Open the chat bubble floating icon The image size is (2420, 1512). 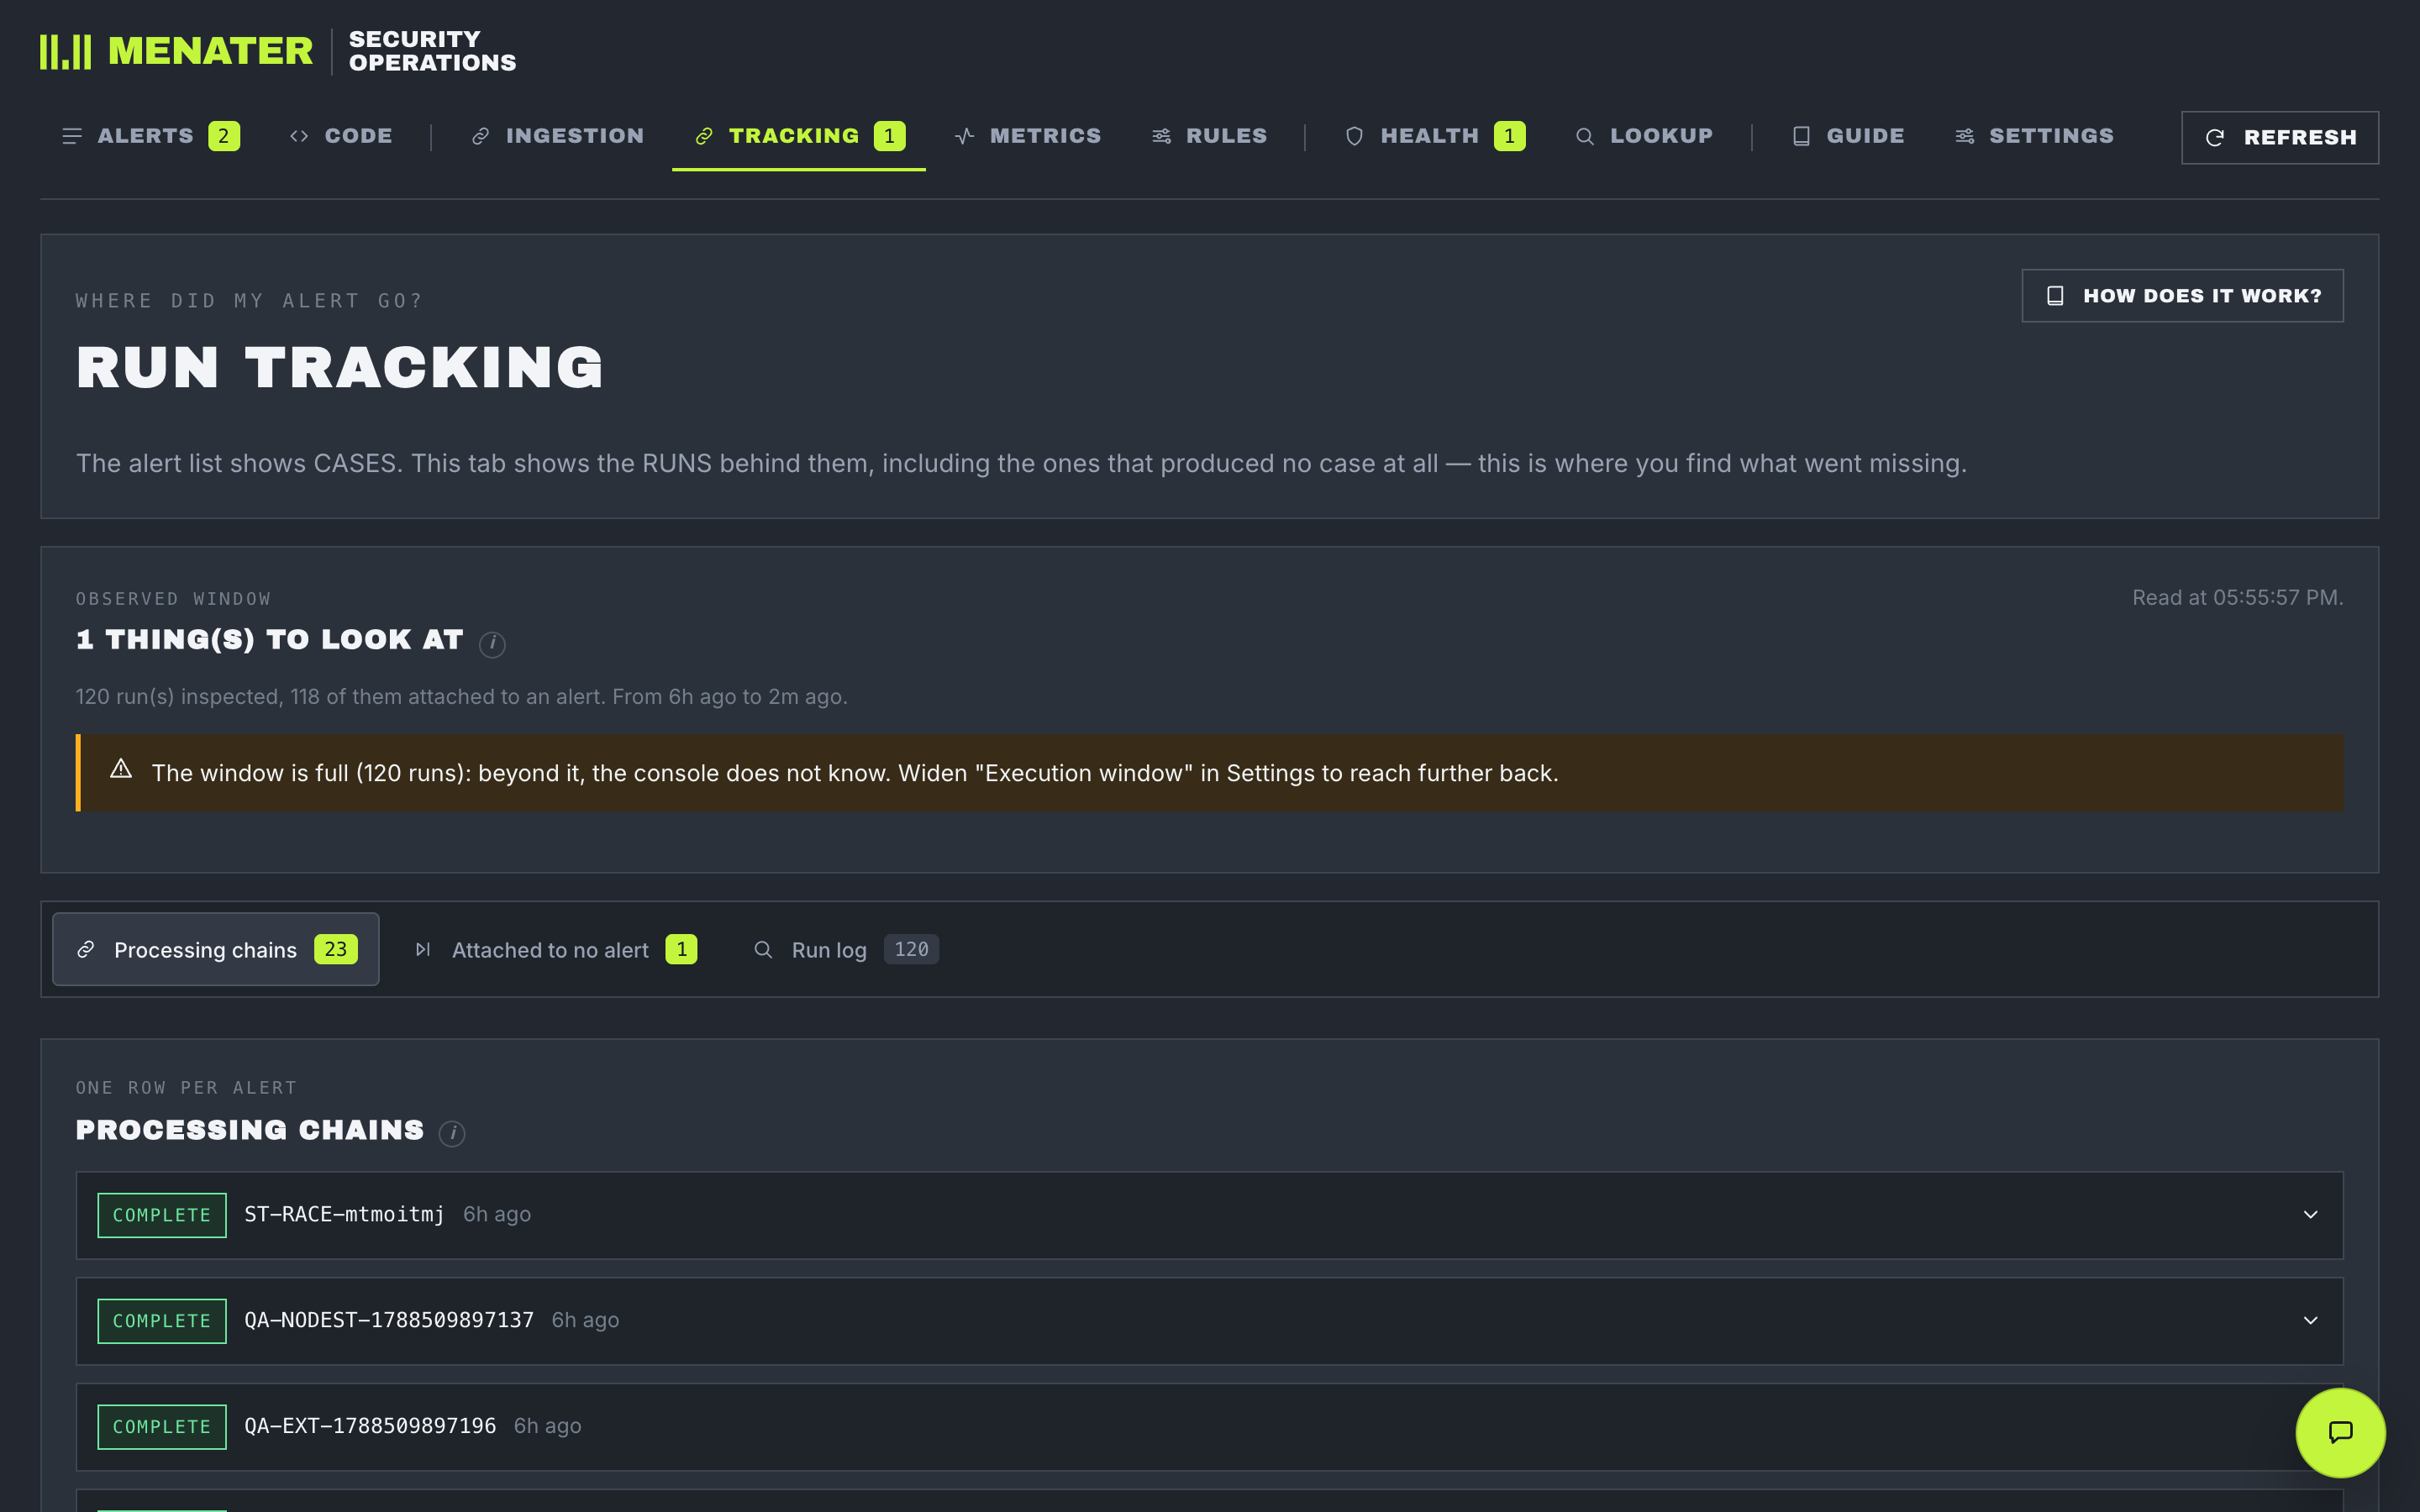(2340, 1432)
